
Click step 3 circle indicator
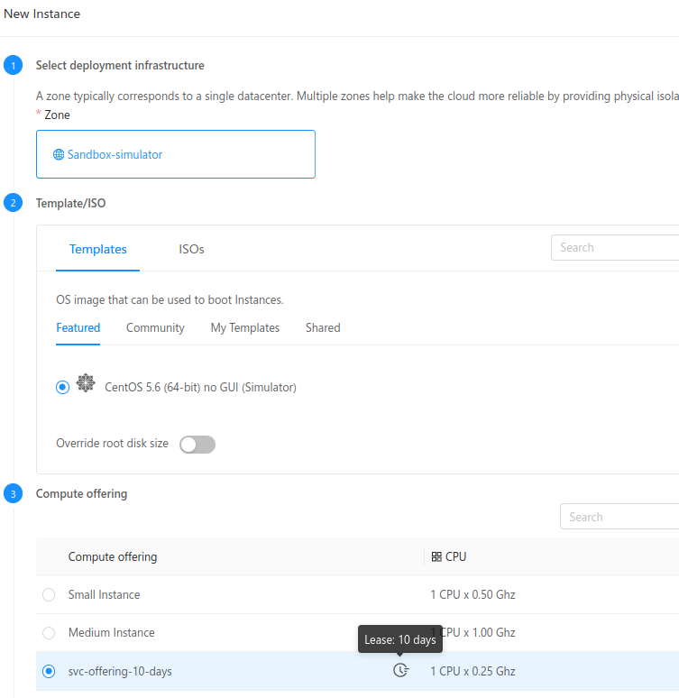coord(13,493)
